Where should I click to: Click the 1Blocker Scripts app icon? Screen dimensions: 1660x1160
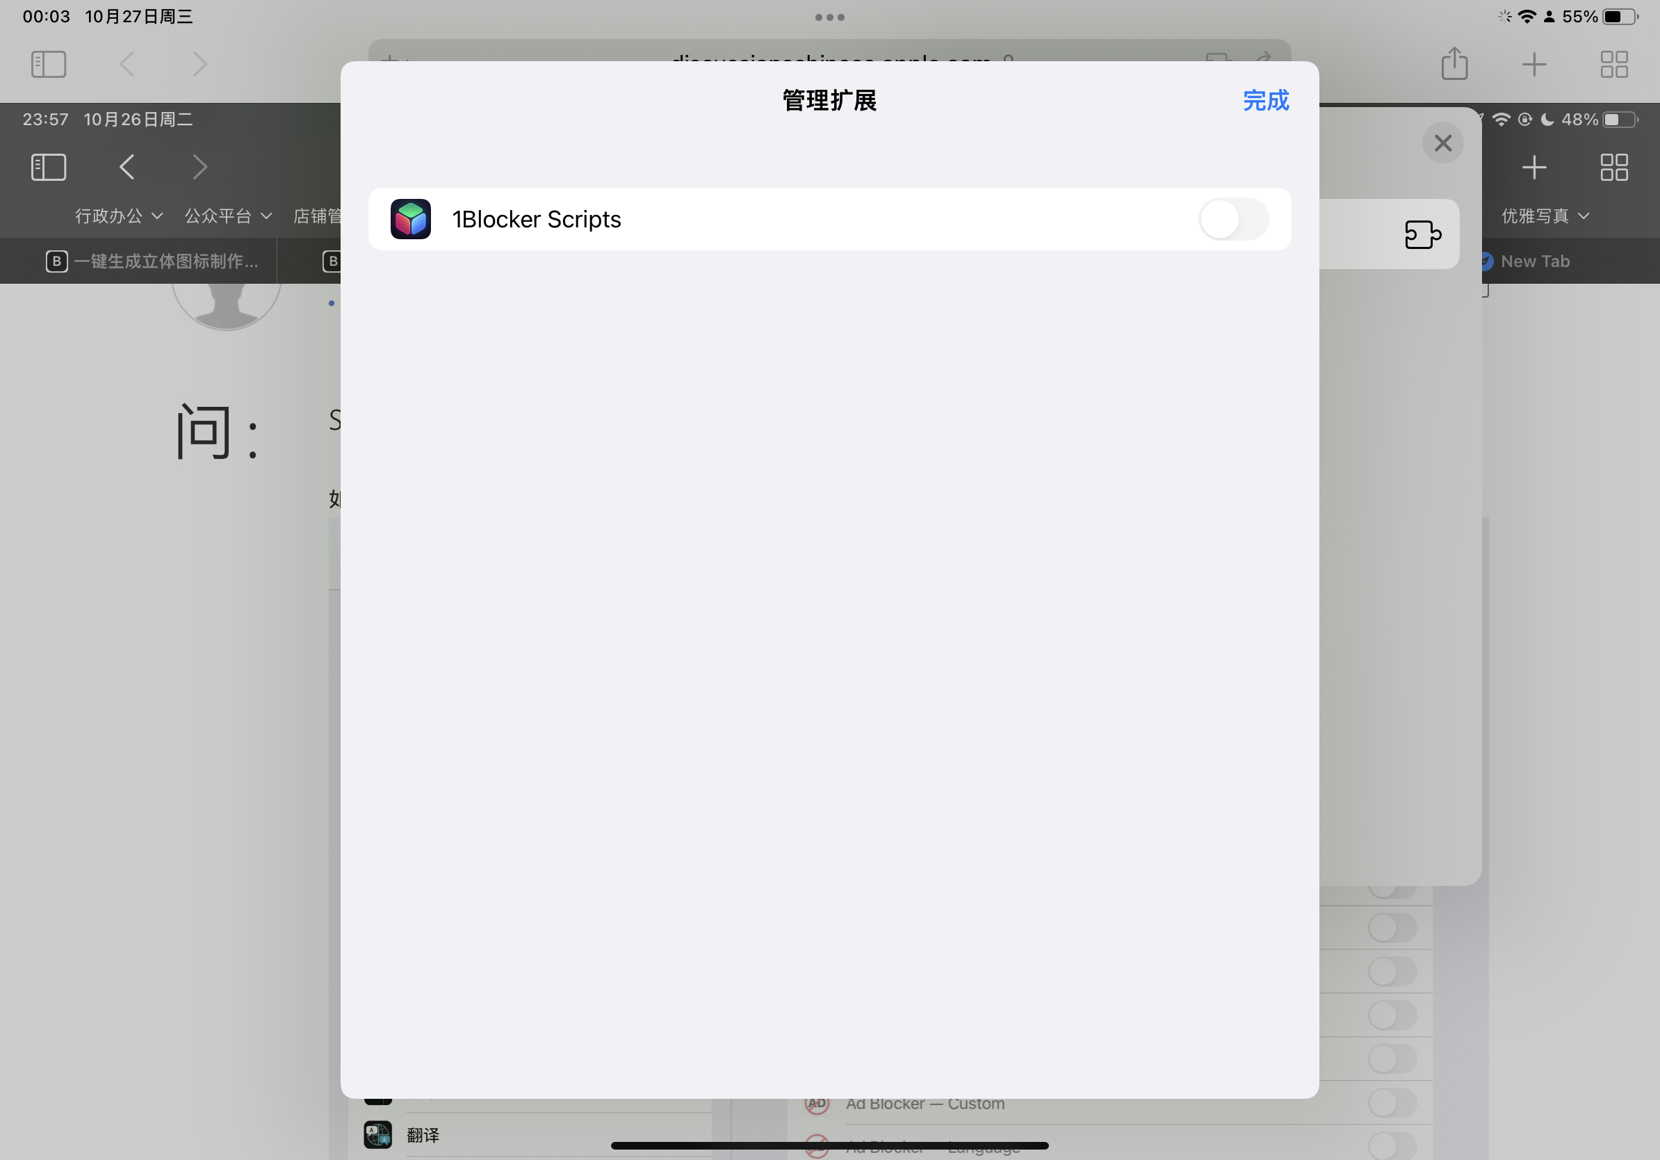(411, 219)
